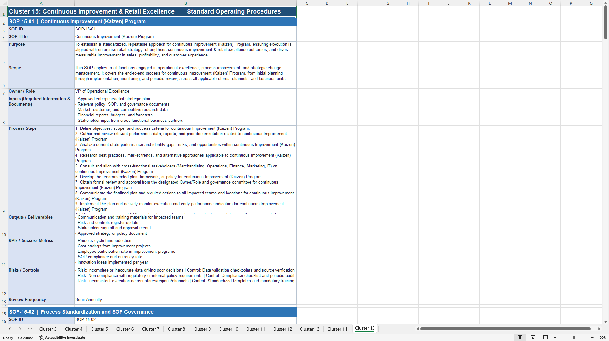The image size is (609, 341).
Task: Add a new sheet with plus icon
Action: pos(394,329)
